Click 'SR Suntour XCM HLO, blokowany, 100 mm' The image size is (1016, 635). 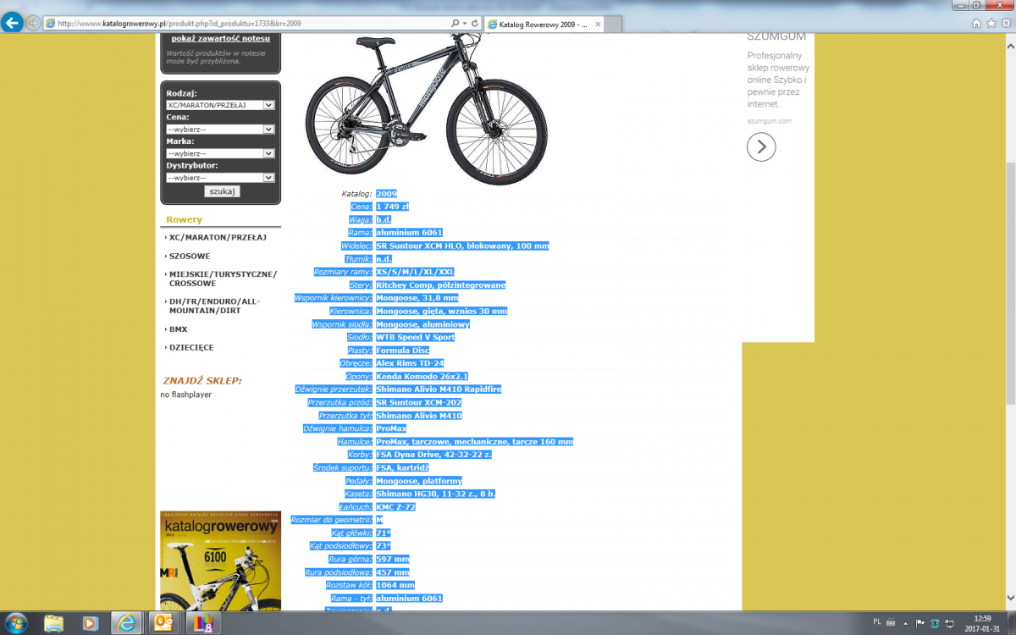[x=462, y=246]
